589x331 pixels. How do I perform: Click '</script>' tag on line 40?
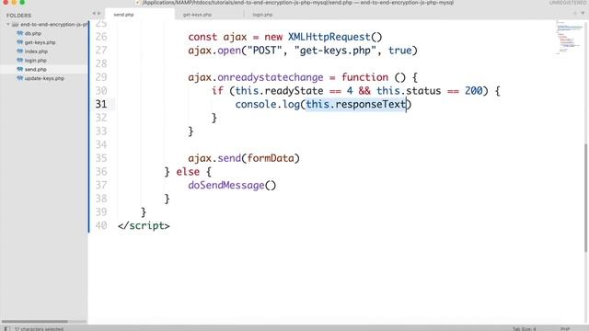tap(144, 225)
